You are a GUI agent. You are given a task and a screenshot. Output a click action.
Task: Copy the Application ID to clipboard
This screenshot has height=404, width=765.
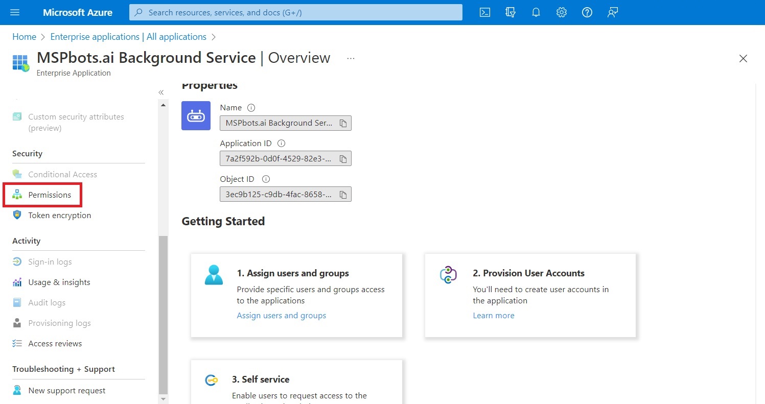343,159
